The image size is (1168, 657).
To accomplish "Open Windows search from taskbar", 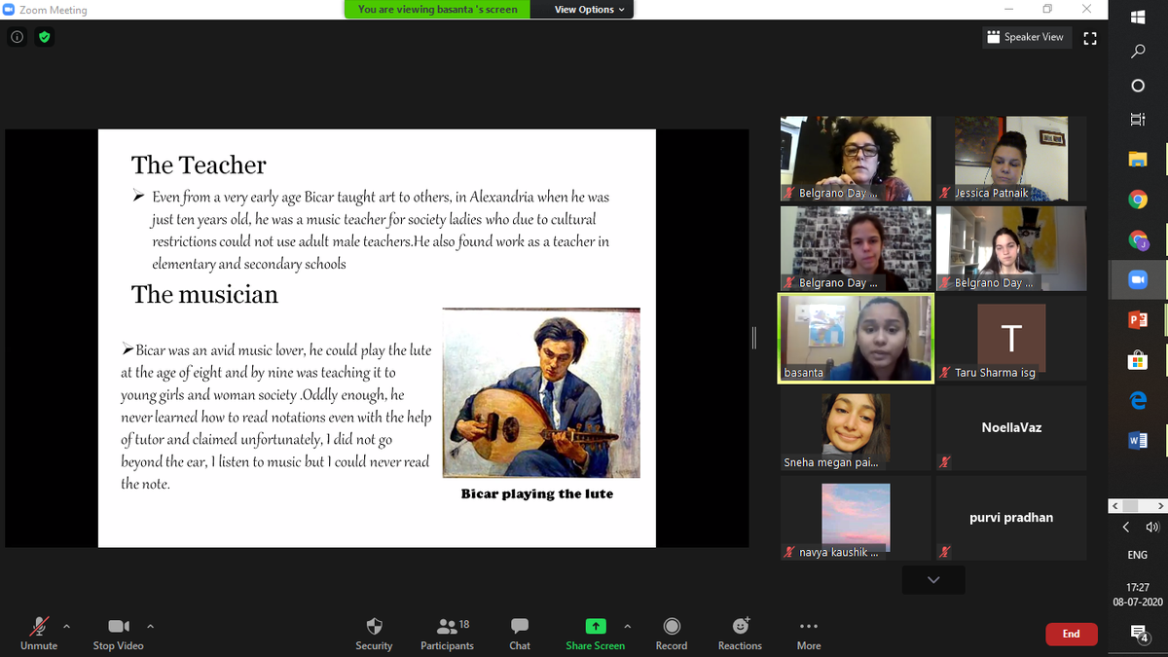I will (1138, 52).
